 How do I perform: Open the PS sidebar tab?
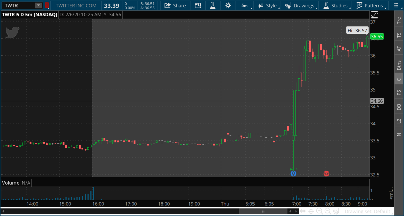pyautogui.click(x=399, y=93)
